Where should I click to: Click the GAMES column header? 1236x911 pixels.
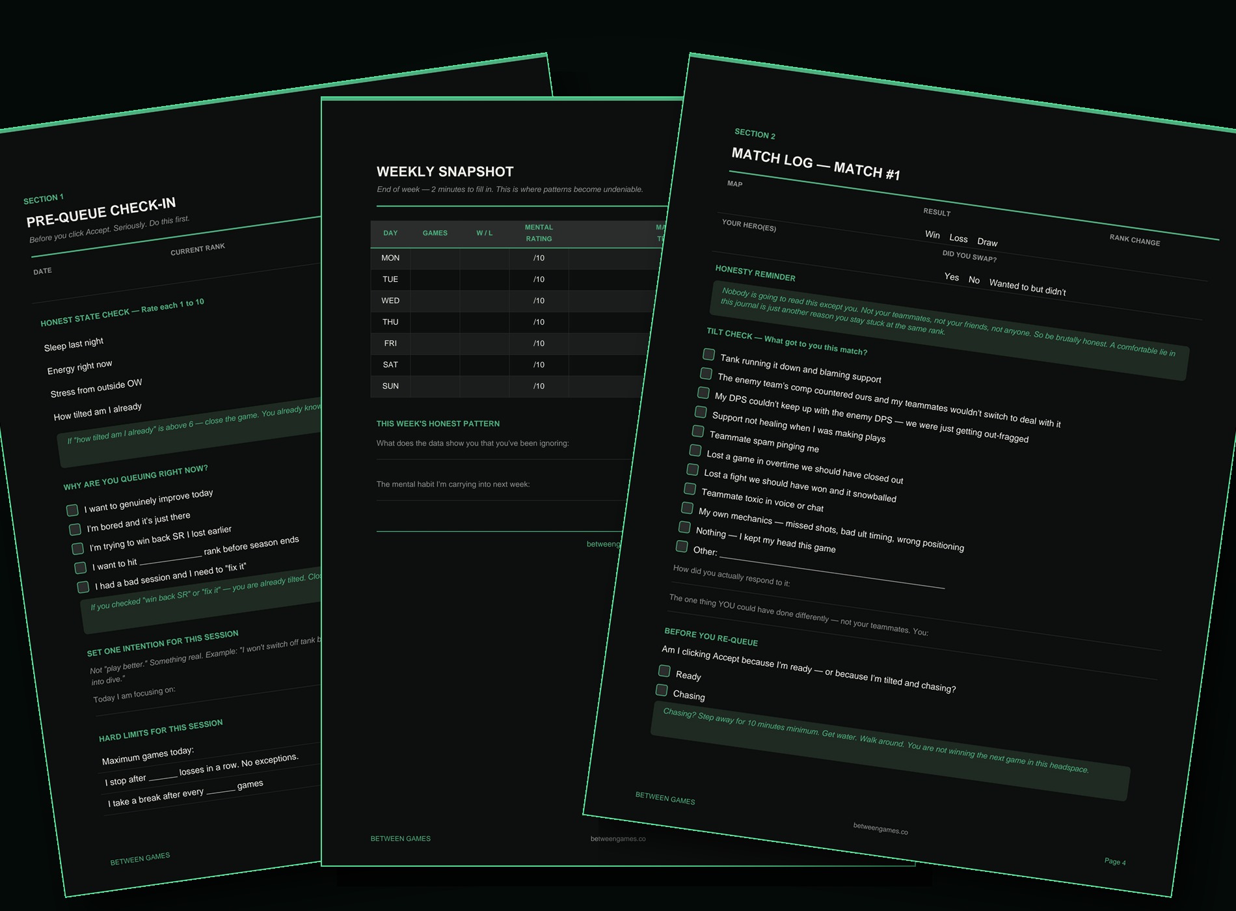(x=435, y=233)
